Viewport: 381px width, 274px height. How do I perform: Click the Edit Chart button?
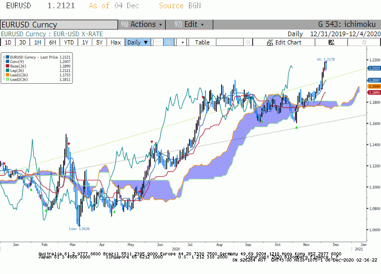pyautogui.click(x=284, y=42)
